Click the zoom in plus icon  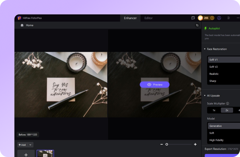click(x=195, y=144)
